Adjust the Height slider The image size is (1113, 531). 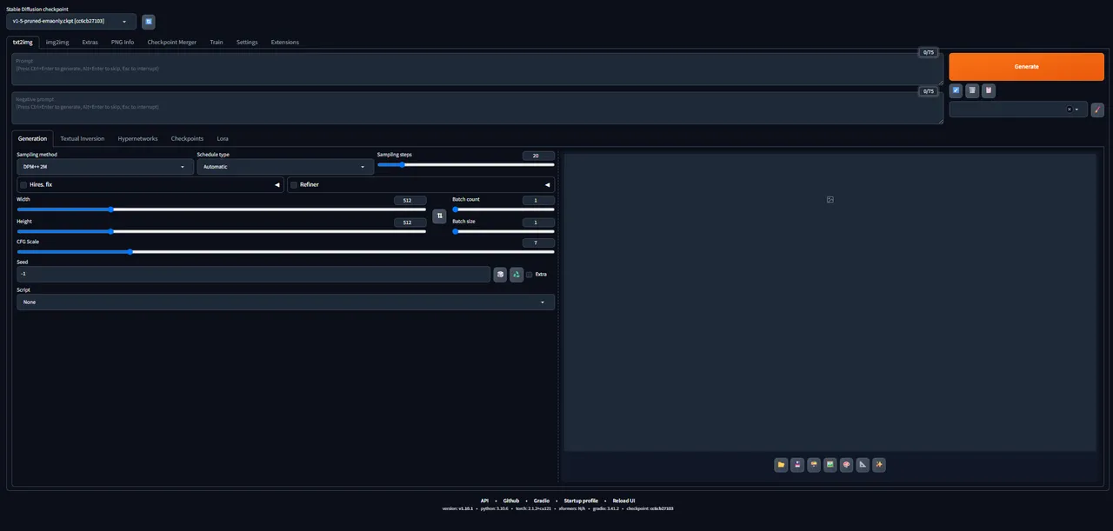[222, 231]
